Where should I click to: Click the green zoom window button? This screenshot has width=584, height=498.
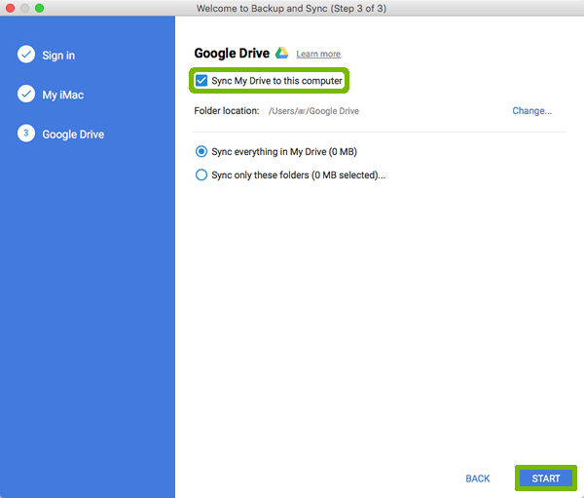[x=39, y=8]
